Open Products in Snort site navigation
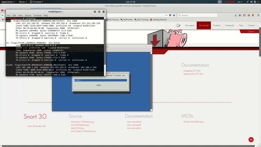Screen dimensions: 261x147 (217, 25)
